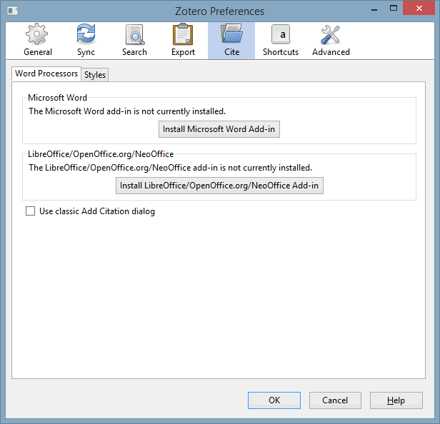440x424 pixels.
Task: Click the Cancel button
Action: [x=335, y=400]
